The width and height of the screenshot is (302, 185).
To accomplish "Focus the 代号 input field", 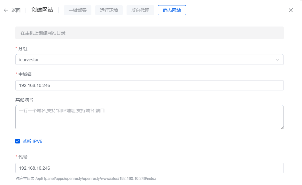I will [149, 168].
